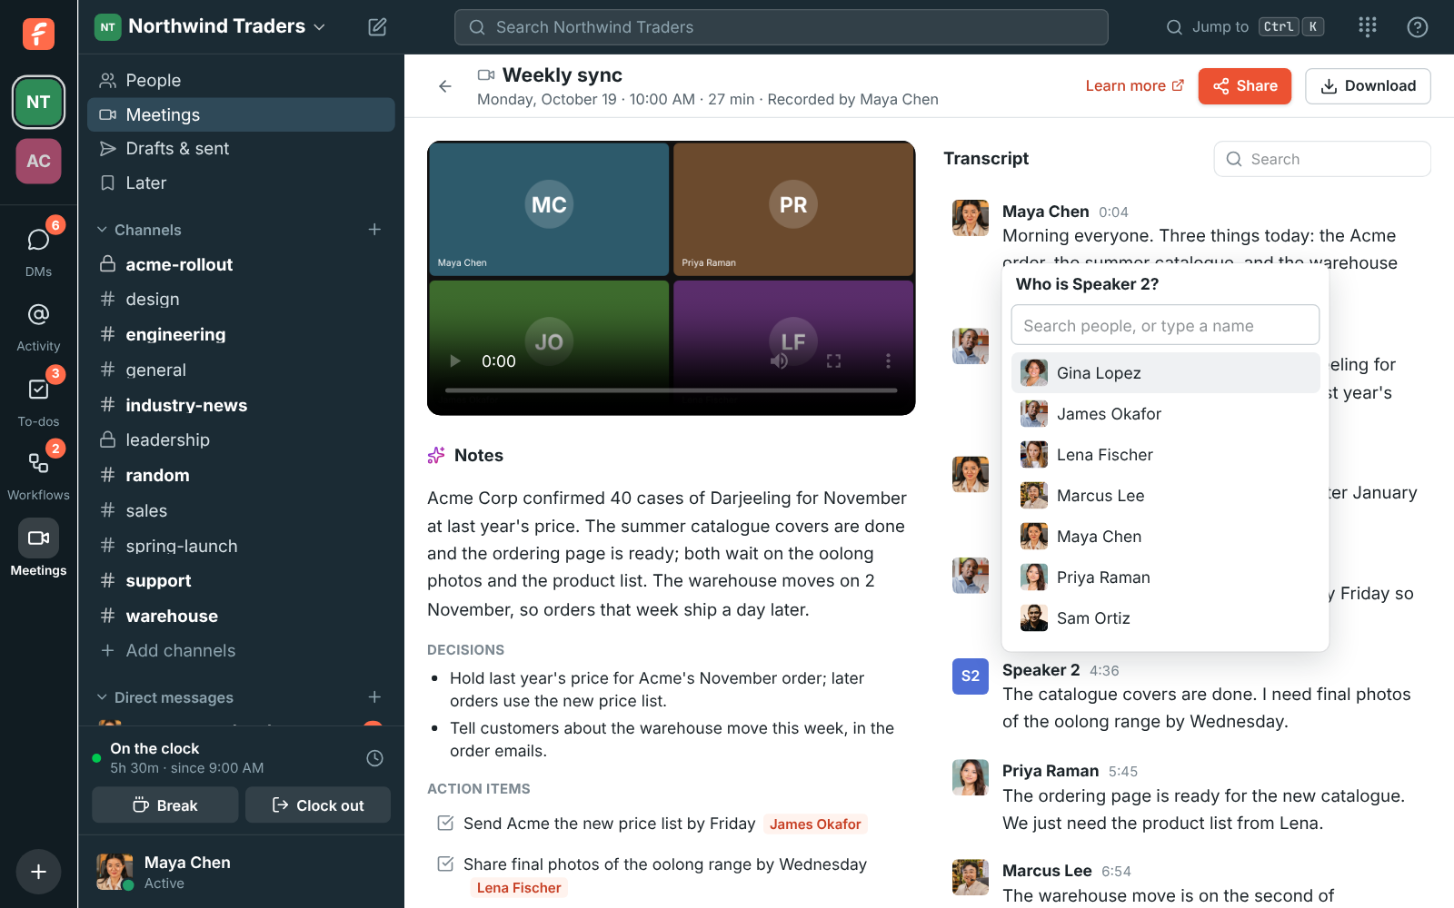1454x908 pixels.
Task: Mute the recording volume icon
Action: click(779, 361)
